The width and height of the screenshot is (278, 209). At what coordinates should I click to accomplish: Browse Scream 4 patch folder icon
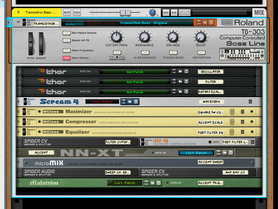[130, 102]
